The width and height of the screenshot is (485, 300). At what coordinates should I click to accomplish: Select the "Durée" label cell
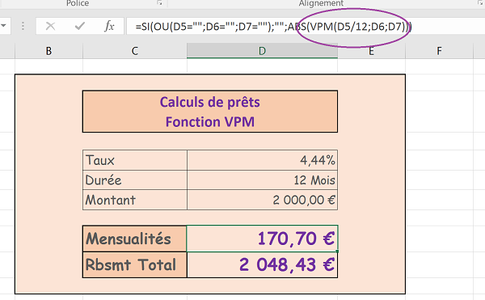point(135,180)
